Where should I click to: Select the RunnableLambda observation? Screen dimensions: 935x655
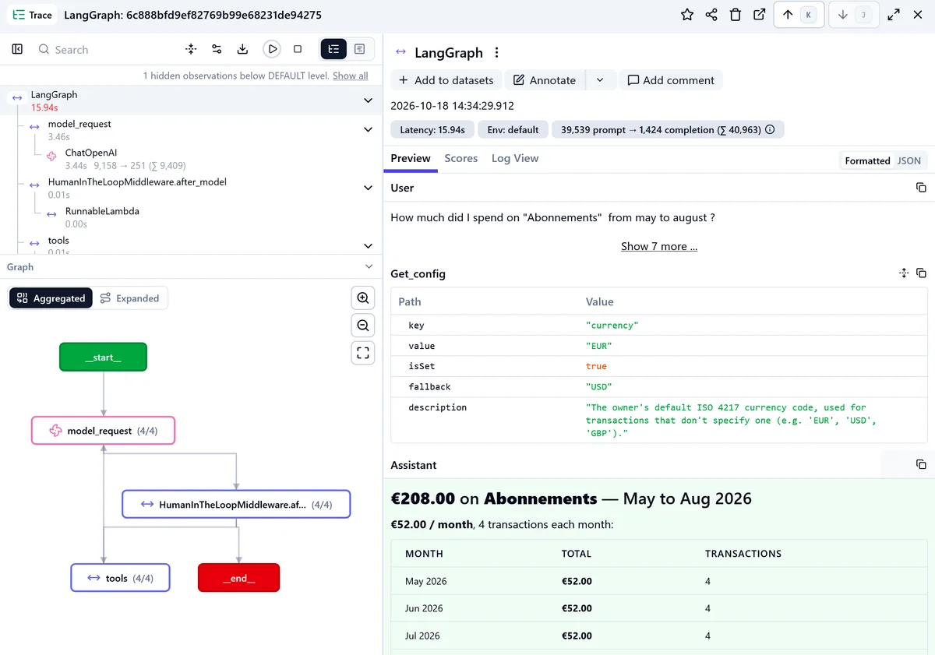point(102,211)
